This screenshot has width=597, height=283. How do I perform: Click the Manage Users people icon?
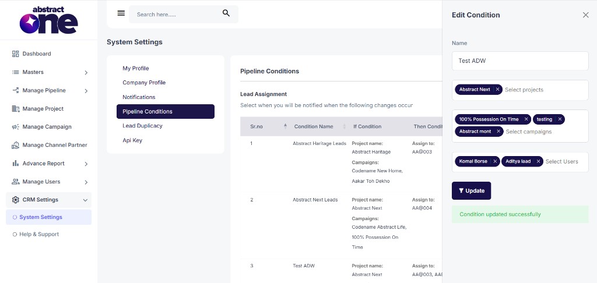pos(16,182)
